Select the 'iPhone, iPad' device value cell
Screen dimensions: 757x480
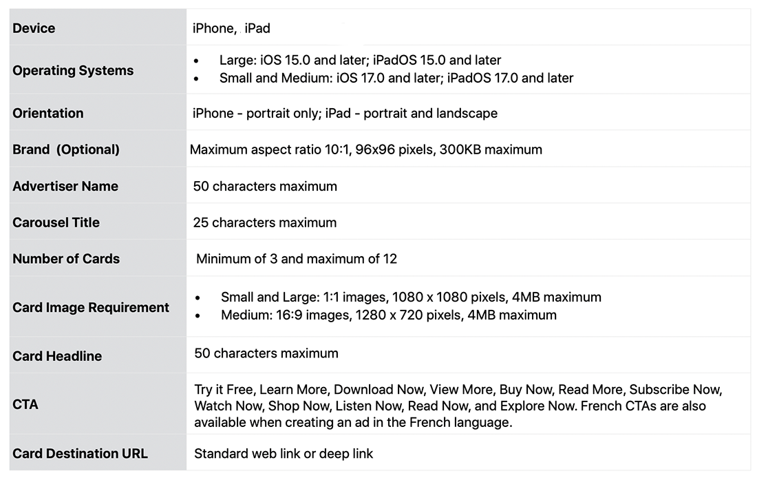tap(231, 28)
